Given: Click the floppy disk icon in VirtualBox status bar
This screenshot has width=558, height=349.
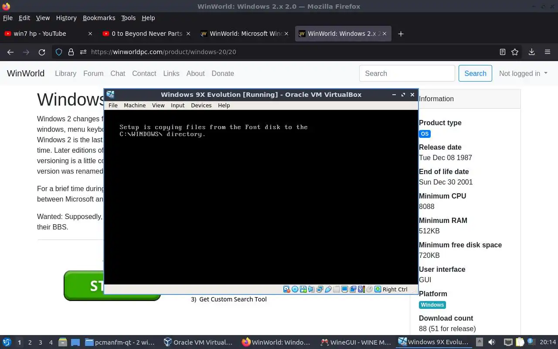Looking at the screenshot, I should (x=303, y=289).
